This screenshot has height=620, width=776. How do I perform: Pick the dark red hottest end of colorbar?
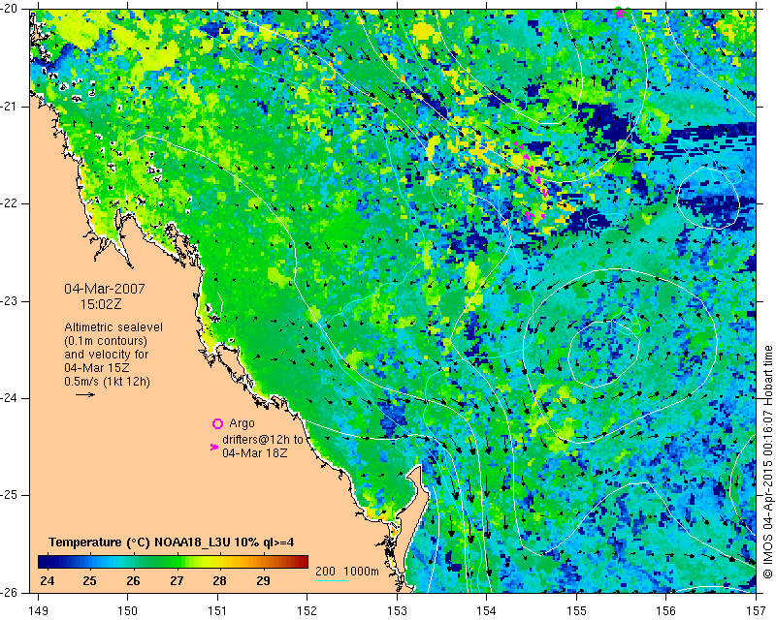point(306,562)
